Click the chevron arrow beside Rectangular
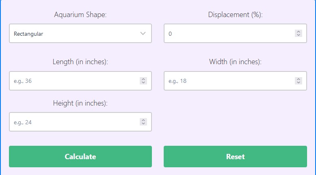 click(143, 34)
